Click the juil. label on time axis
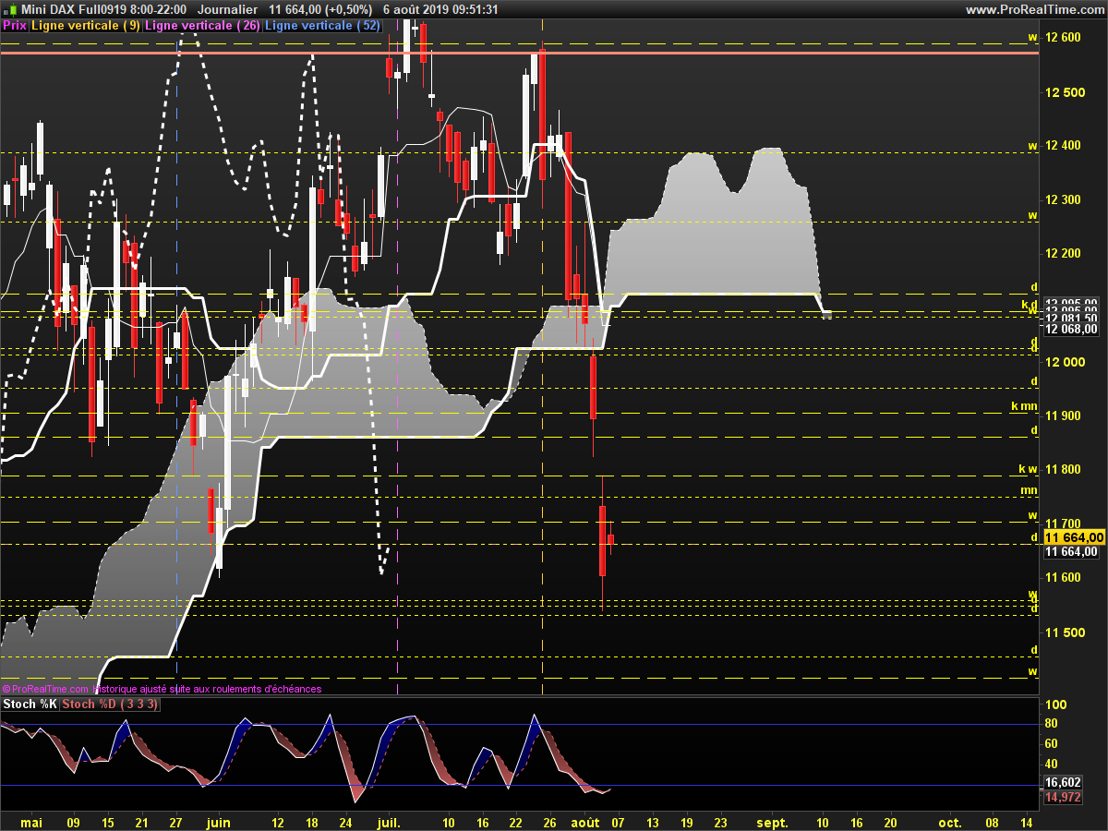Viewport: 1108px width, 831px height. pyautogui.click(x=390, y=822)
